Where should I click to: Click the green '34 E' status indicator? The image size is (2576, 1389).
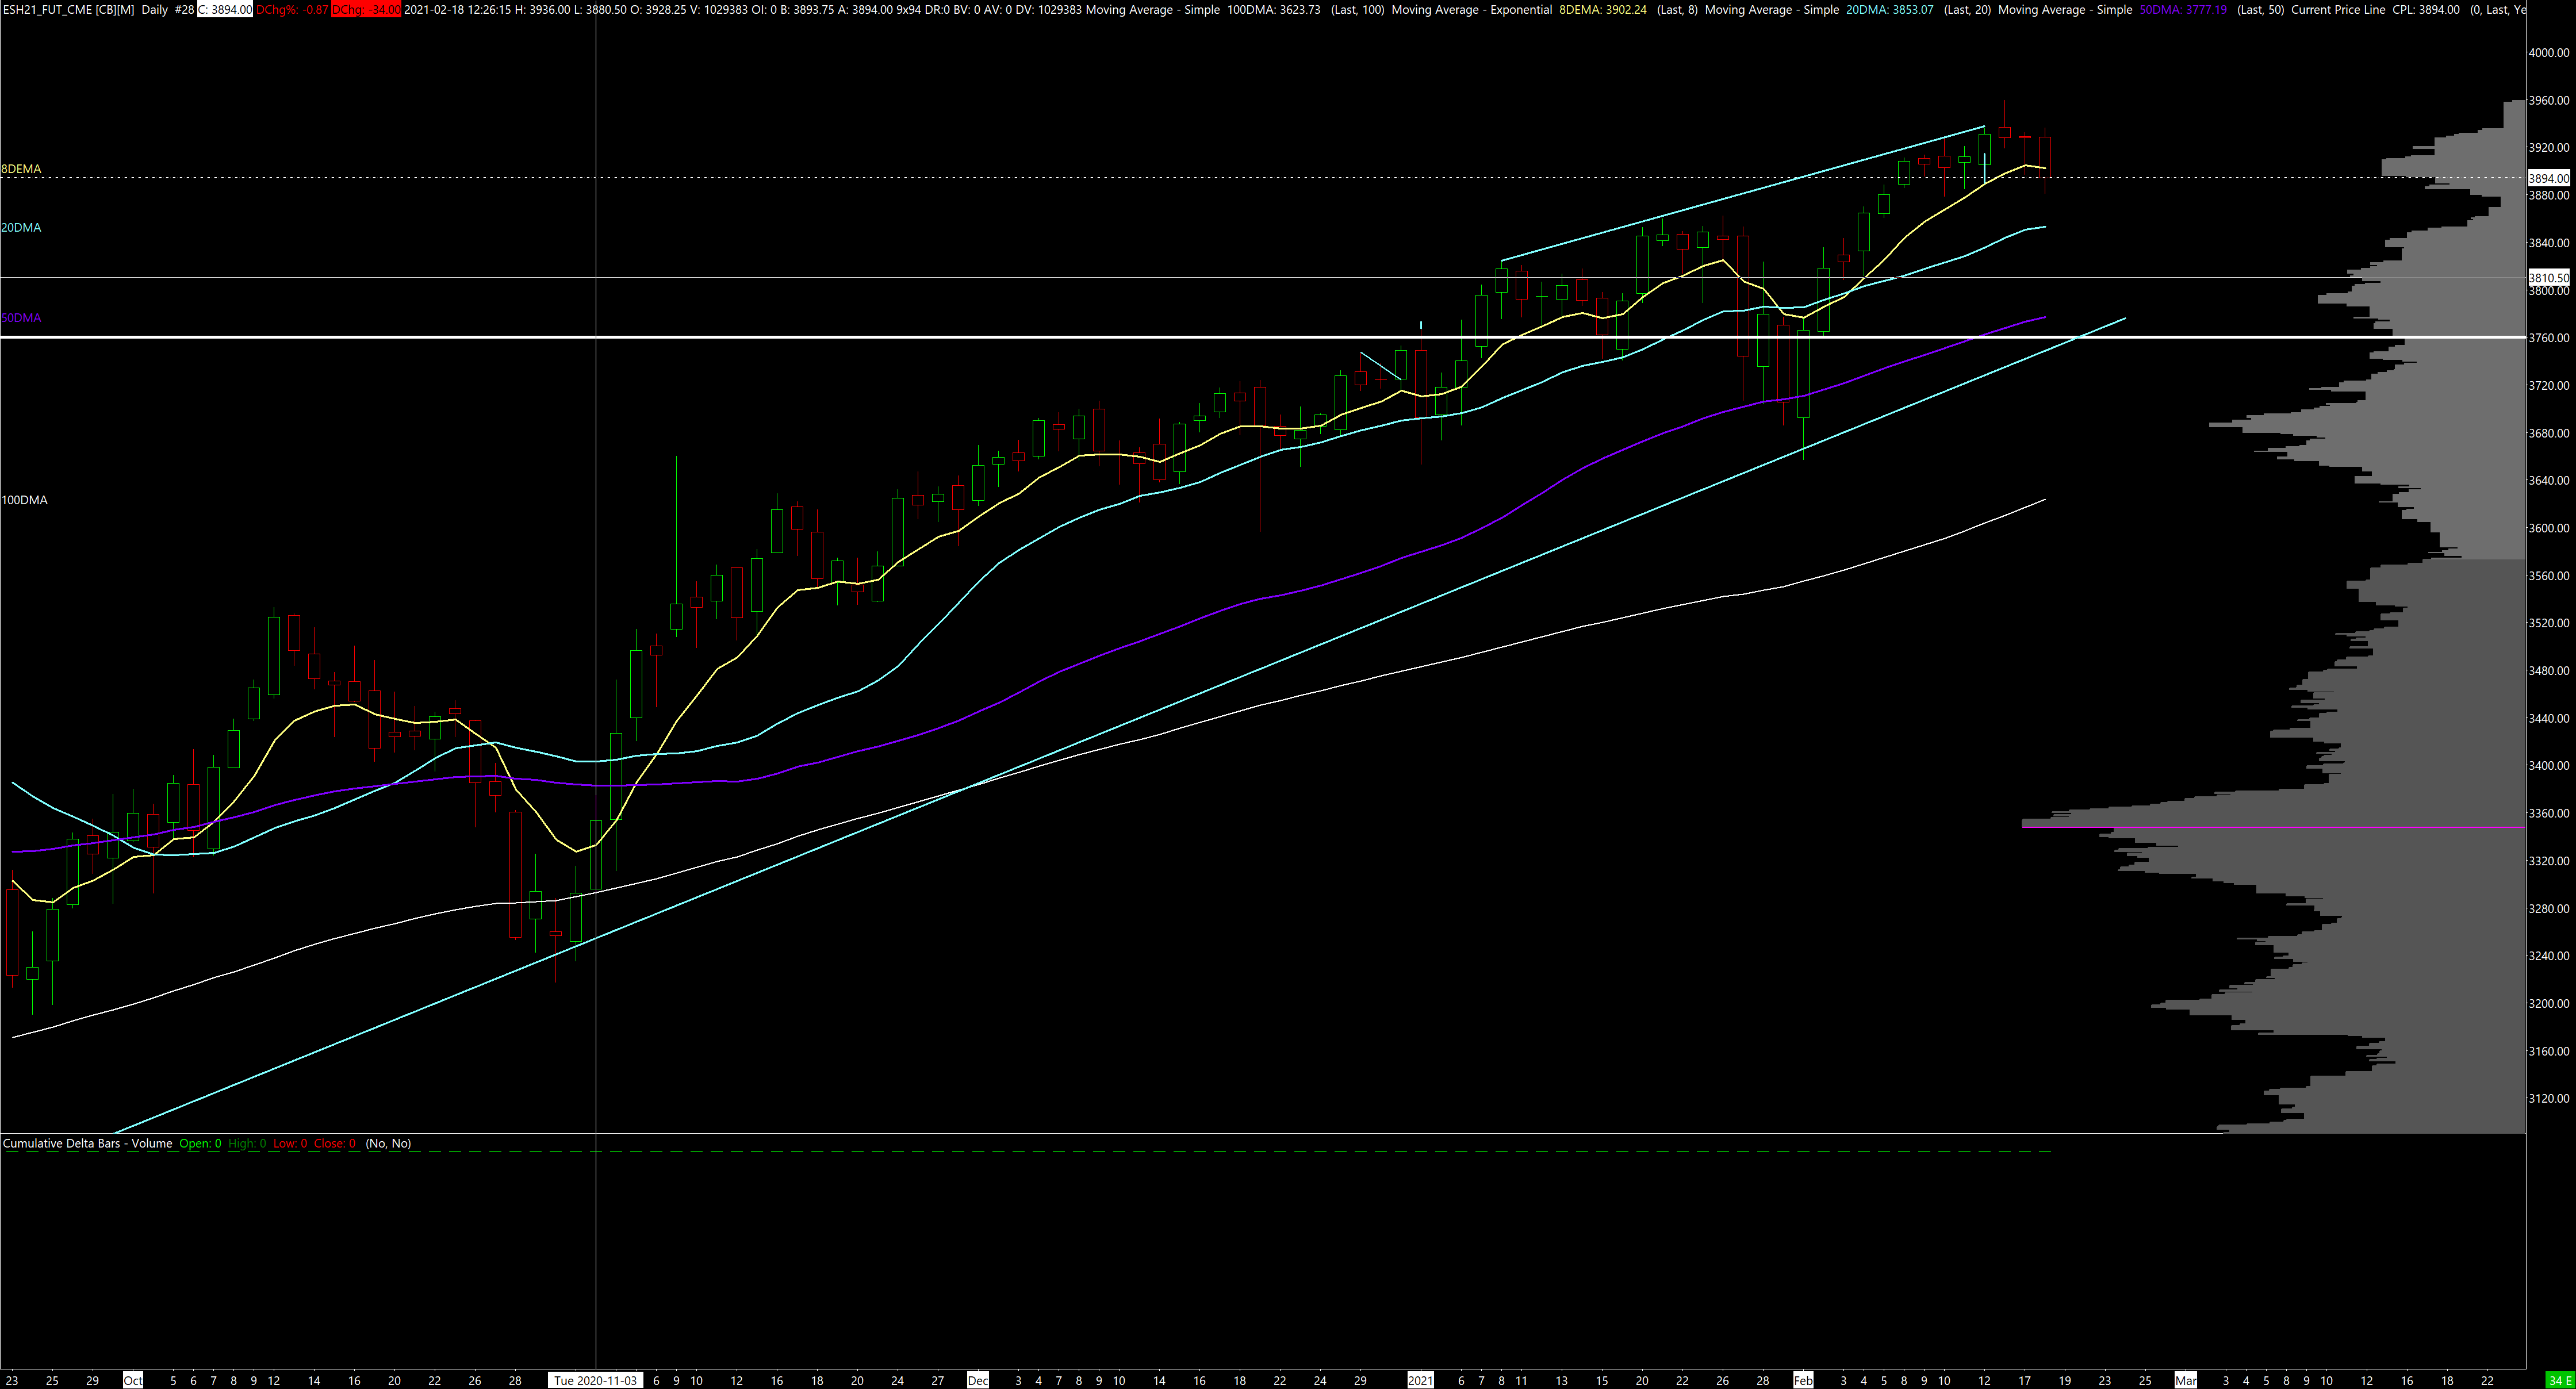coord(2560,1380)
